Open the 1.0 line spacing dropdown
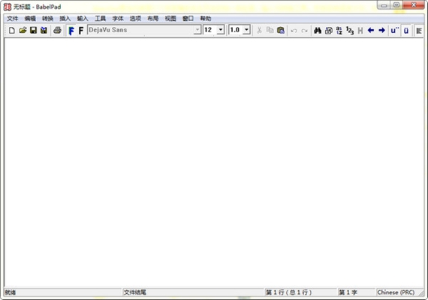The width and height of the screenshot is (428, 300). tap(246, 30)
